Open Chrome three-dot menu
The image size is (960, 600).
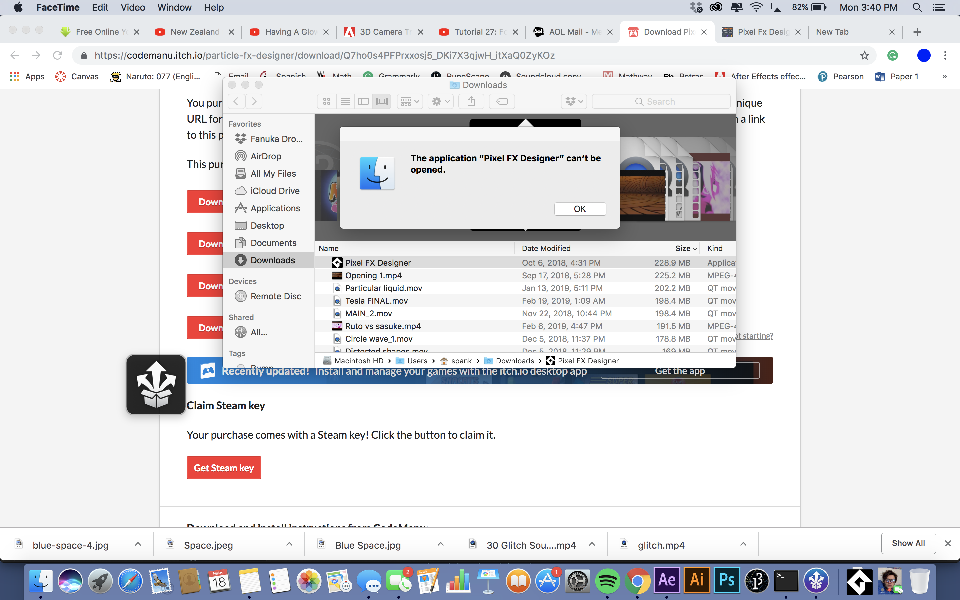click(945, 56)
